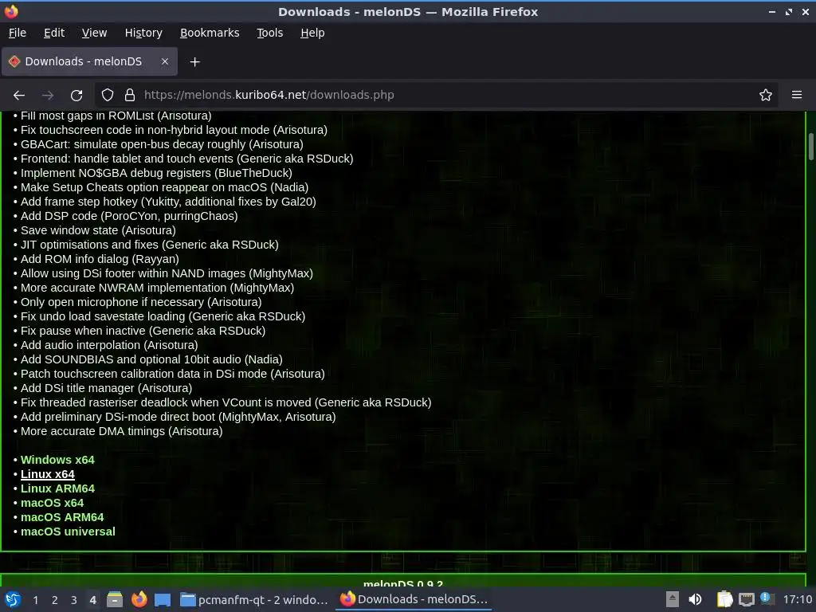Launch Firefox from taskbar quicklaunch icon
This screenshot has width=816, height=612.
[139, 599]
